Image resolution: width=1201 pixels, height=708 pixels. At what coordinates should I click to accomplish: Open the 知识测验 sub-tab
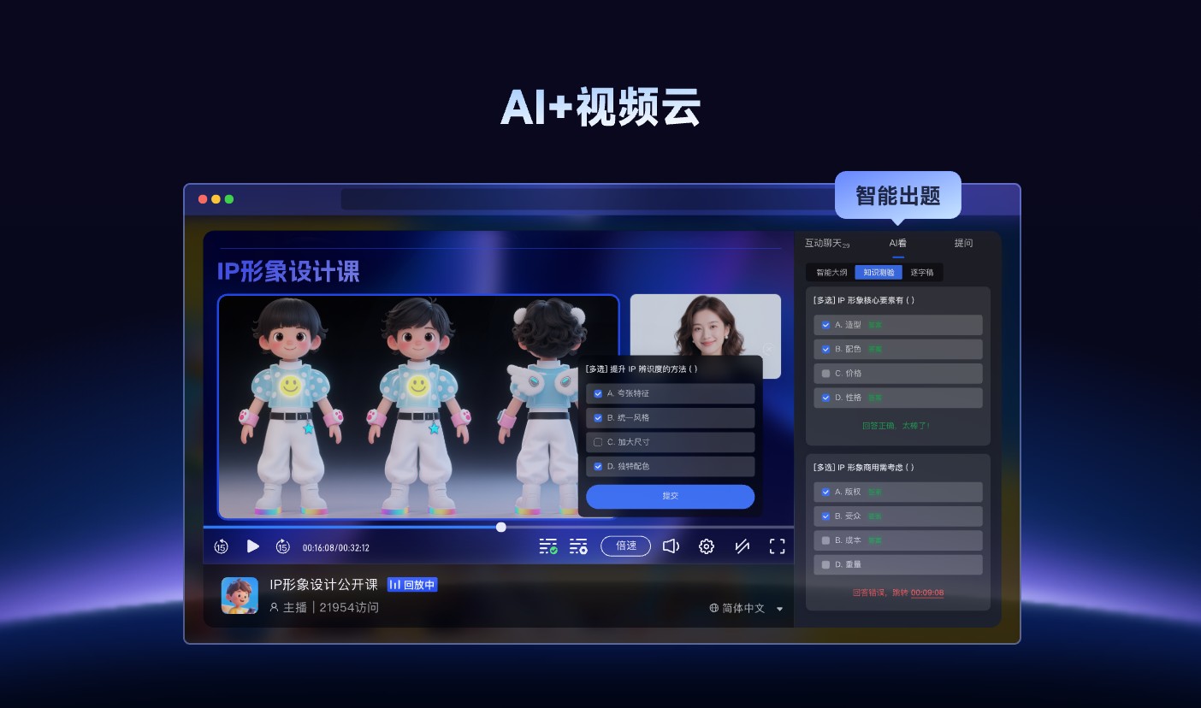879,273
